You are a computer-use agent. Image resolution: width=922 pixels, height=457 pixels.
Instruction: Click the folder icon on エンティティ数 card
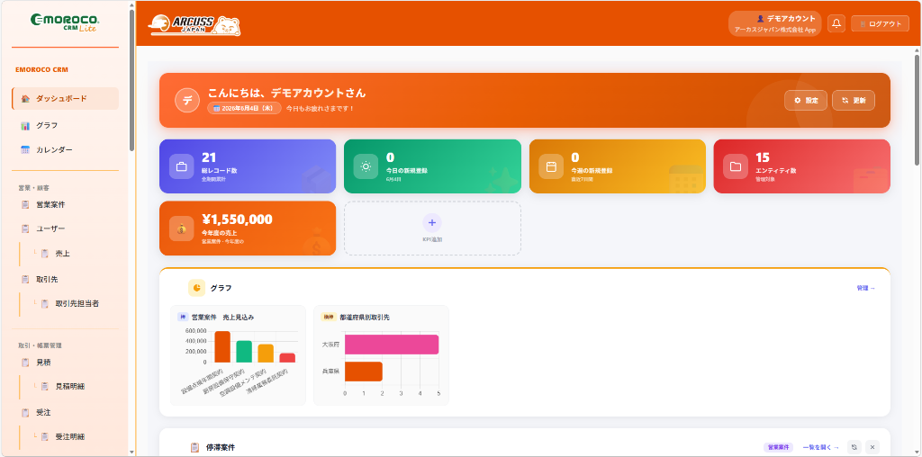[x=736, y=166]
